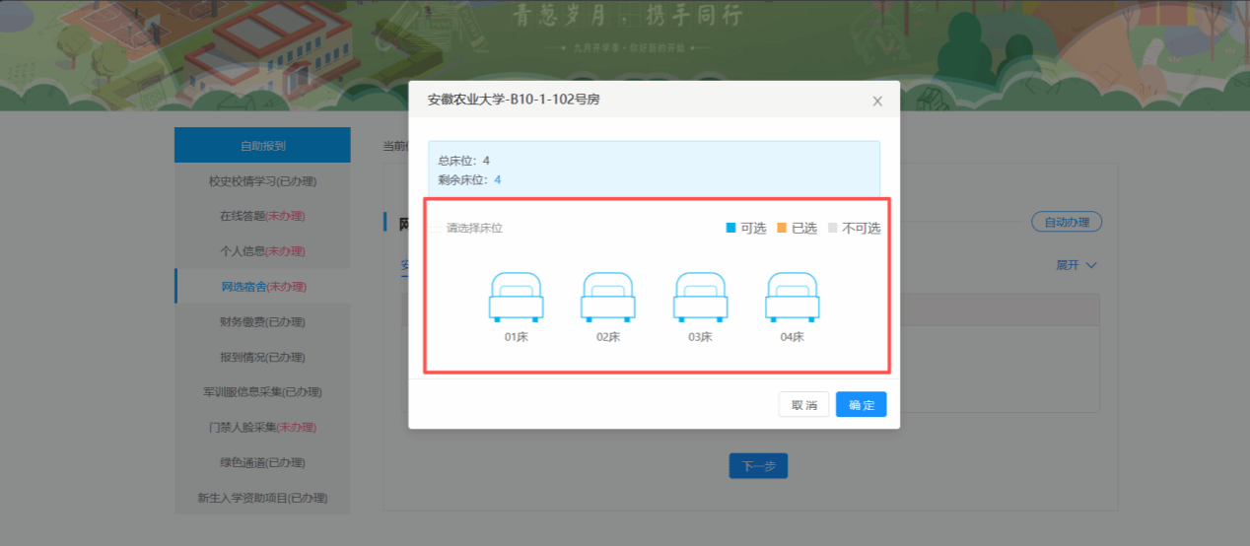Open 自助报到 sidebar header

pyautogui.click(x=262, y=145)
